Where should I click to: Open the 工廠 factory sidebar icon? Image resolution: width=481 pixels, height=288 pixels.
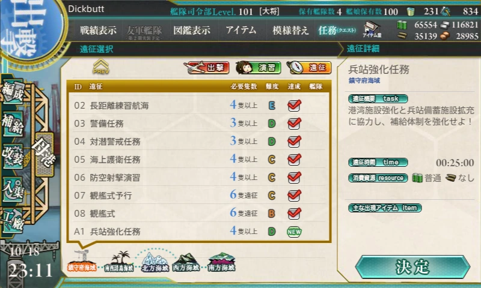point(13,221)
